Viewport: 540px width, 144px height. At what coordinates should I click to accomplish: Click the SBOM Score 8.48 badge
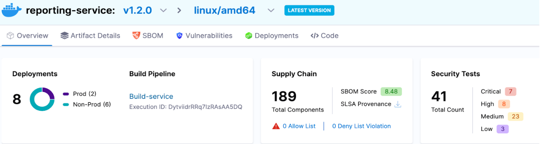click(391, 92)
